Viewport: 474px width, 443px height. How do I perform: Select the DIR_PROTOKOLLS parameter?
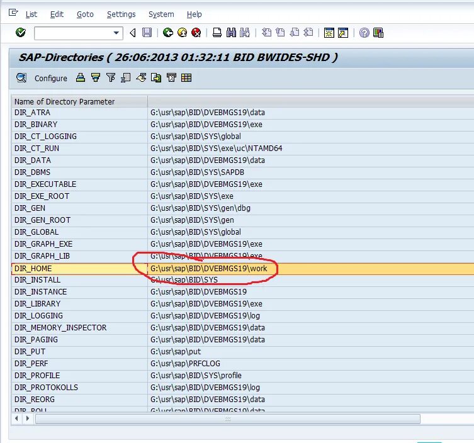tap(46, 388)
